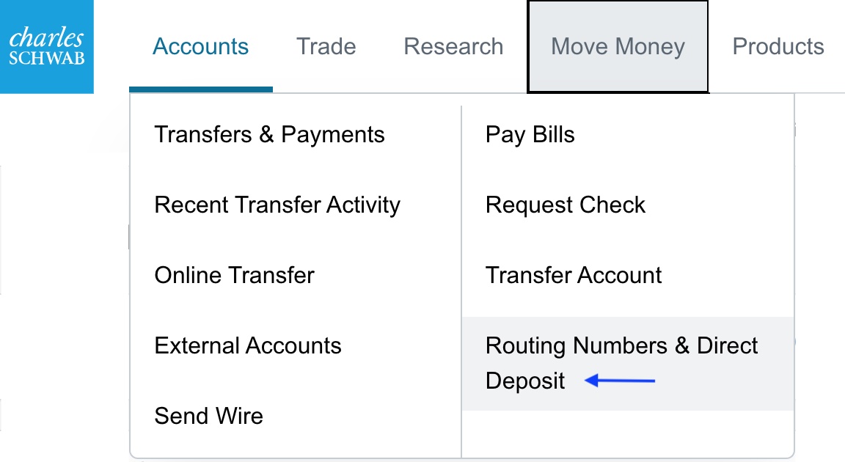Screen dimensions: 845x462
Task: Click the blue arrow beside Deposit
Action: (620, 381)
